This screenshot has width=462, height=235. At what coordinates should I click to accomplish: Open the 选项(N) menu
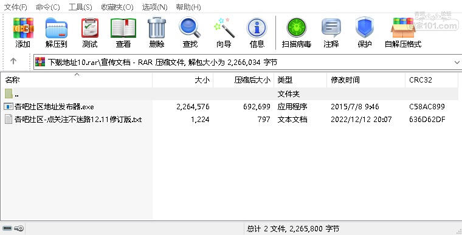click(154, 7)
